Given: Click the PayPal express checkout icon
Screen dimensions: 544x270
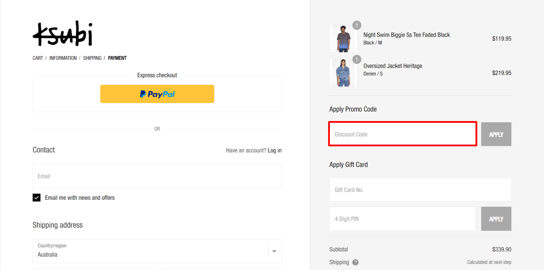Looking at the screenshot, I should [142, 94].
